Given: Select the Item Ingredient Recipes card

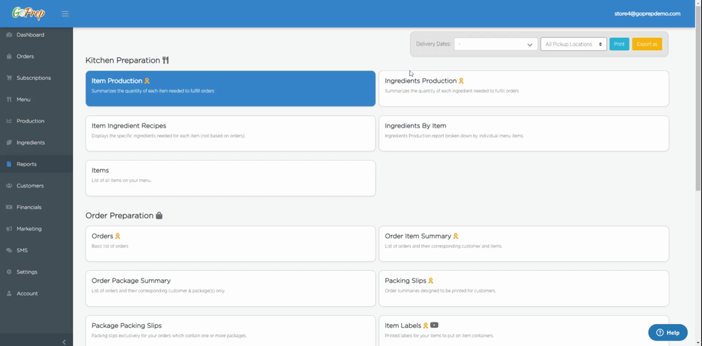Looking at the screenshot, I should 230,134.
